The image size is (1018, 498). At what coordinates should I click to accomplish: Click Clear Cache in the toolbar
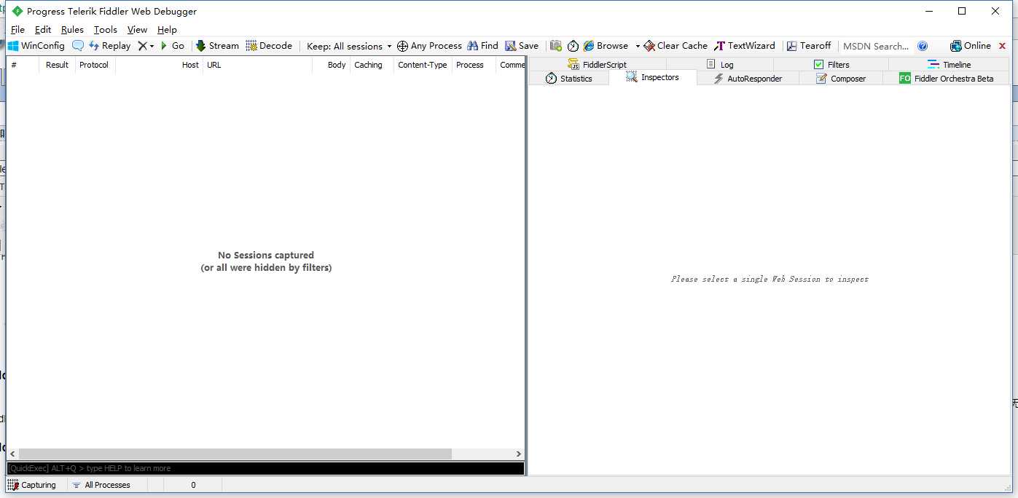pos(676,46)
